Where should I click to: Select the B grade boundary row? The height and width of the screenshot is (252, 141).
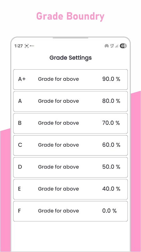(x=70, y=123)
